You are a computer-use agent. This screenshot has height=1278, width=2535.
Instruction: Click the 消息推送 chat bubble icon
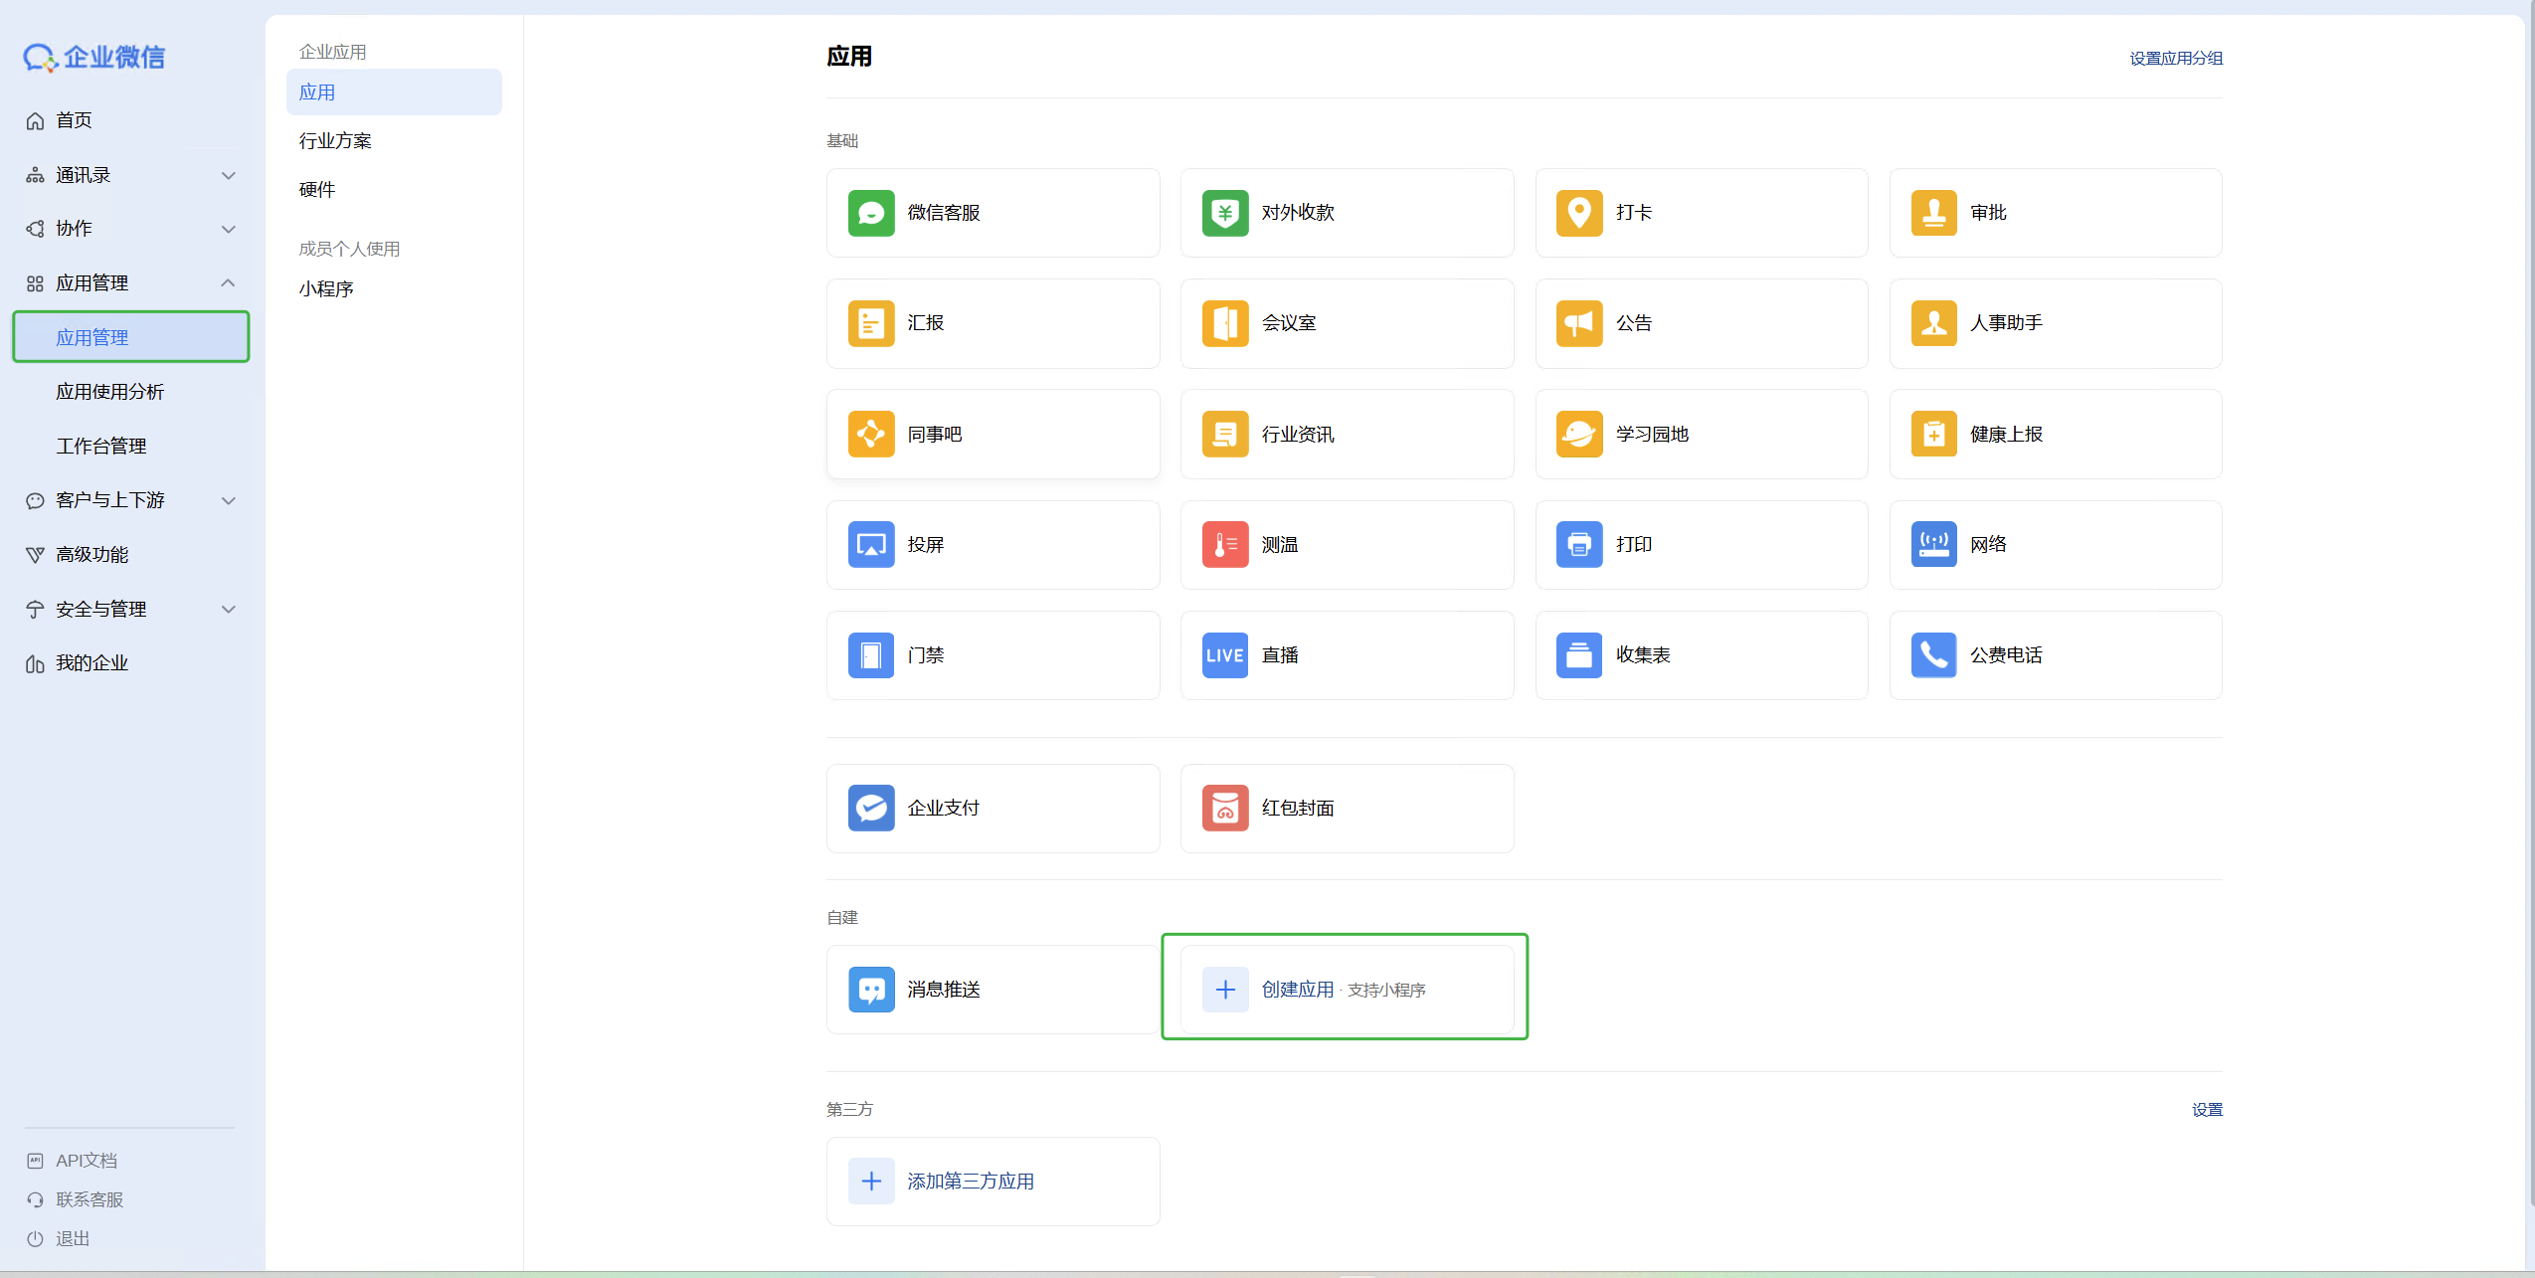coord(870,990)
